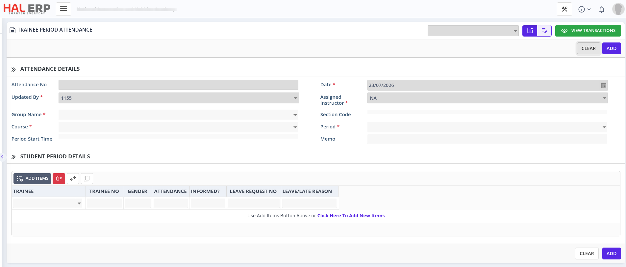Open the hamburger navigation menu

pyautogui.click(x=63, y=9)
